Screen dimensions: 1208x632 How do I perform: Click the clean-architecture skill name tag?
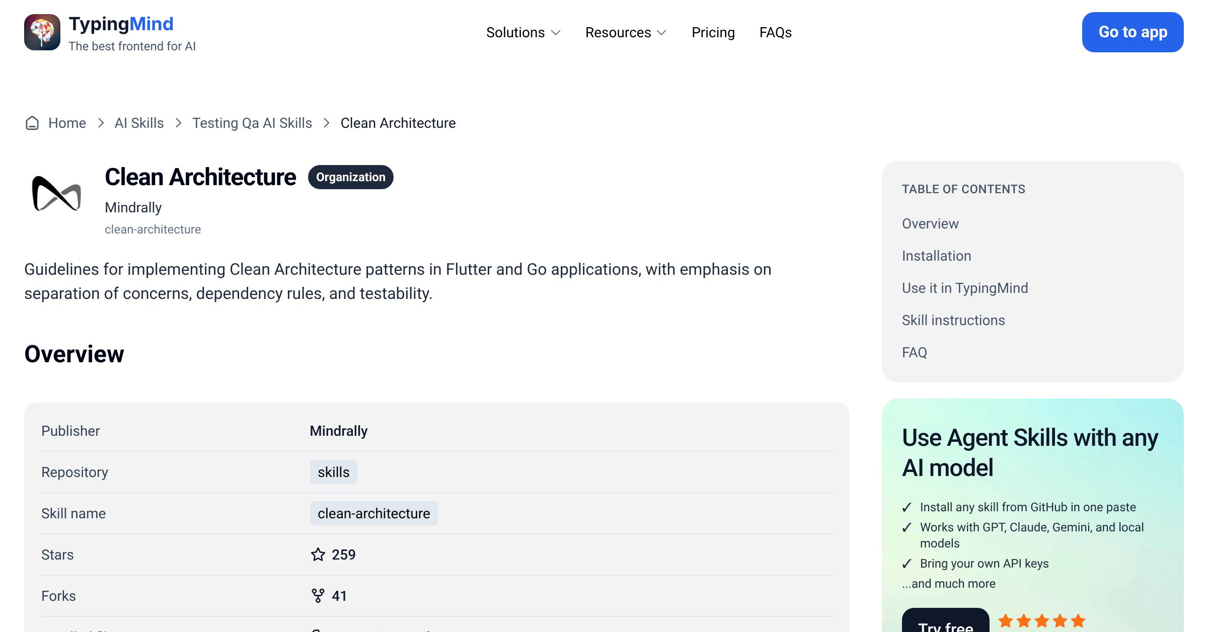coord(374,513)
